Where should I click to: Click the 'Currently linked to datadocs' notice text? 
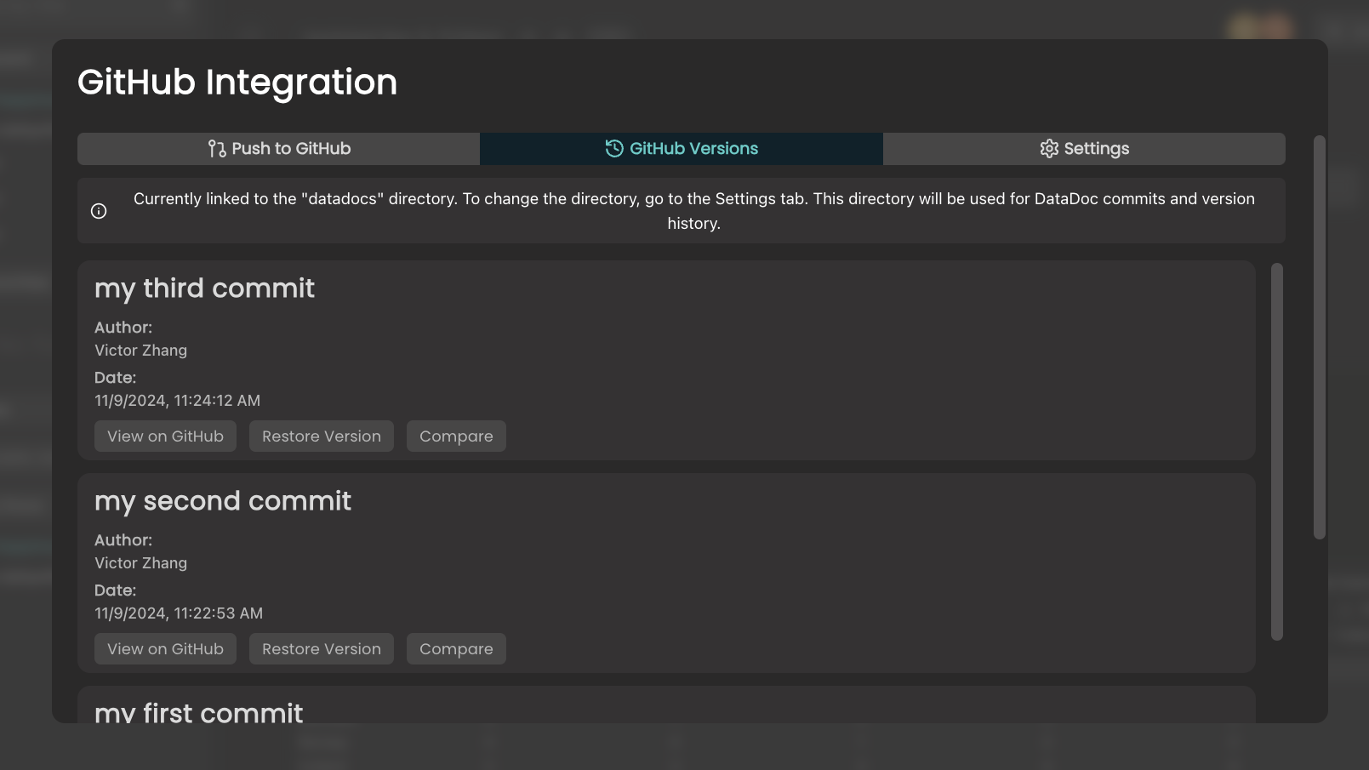(693, 211)
